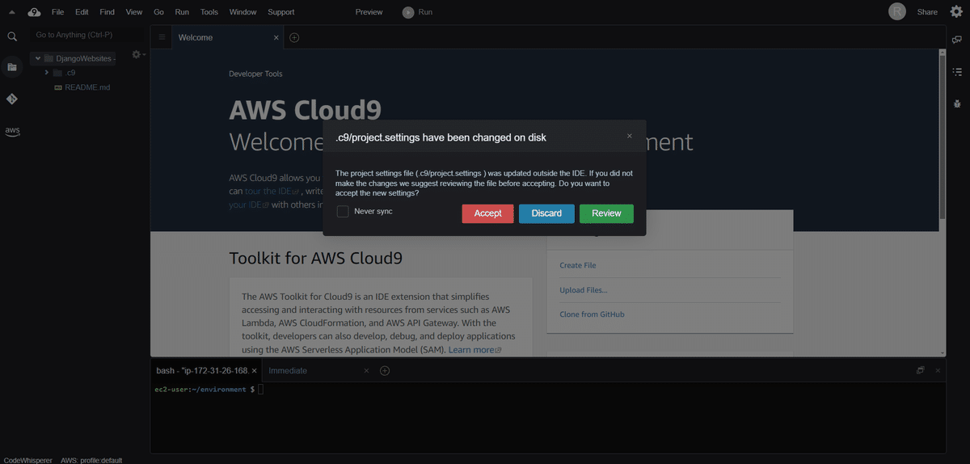The height and width of the screenshot is (464, 970).
Task: Maximize the terminal console panel icon
Action: pos(920,370)
